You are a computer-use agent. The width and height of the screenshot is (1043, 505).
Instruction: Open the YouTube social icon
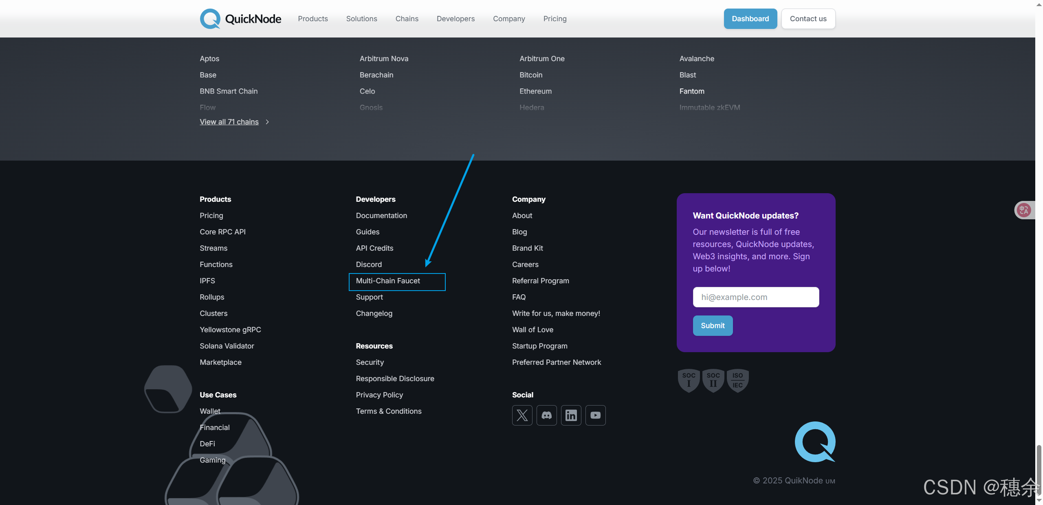coord(595,415)
